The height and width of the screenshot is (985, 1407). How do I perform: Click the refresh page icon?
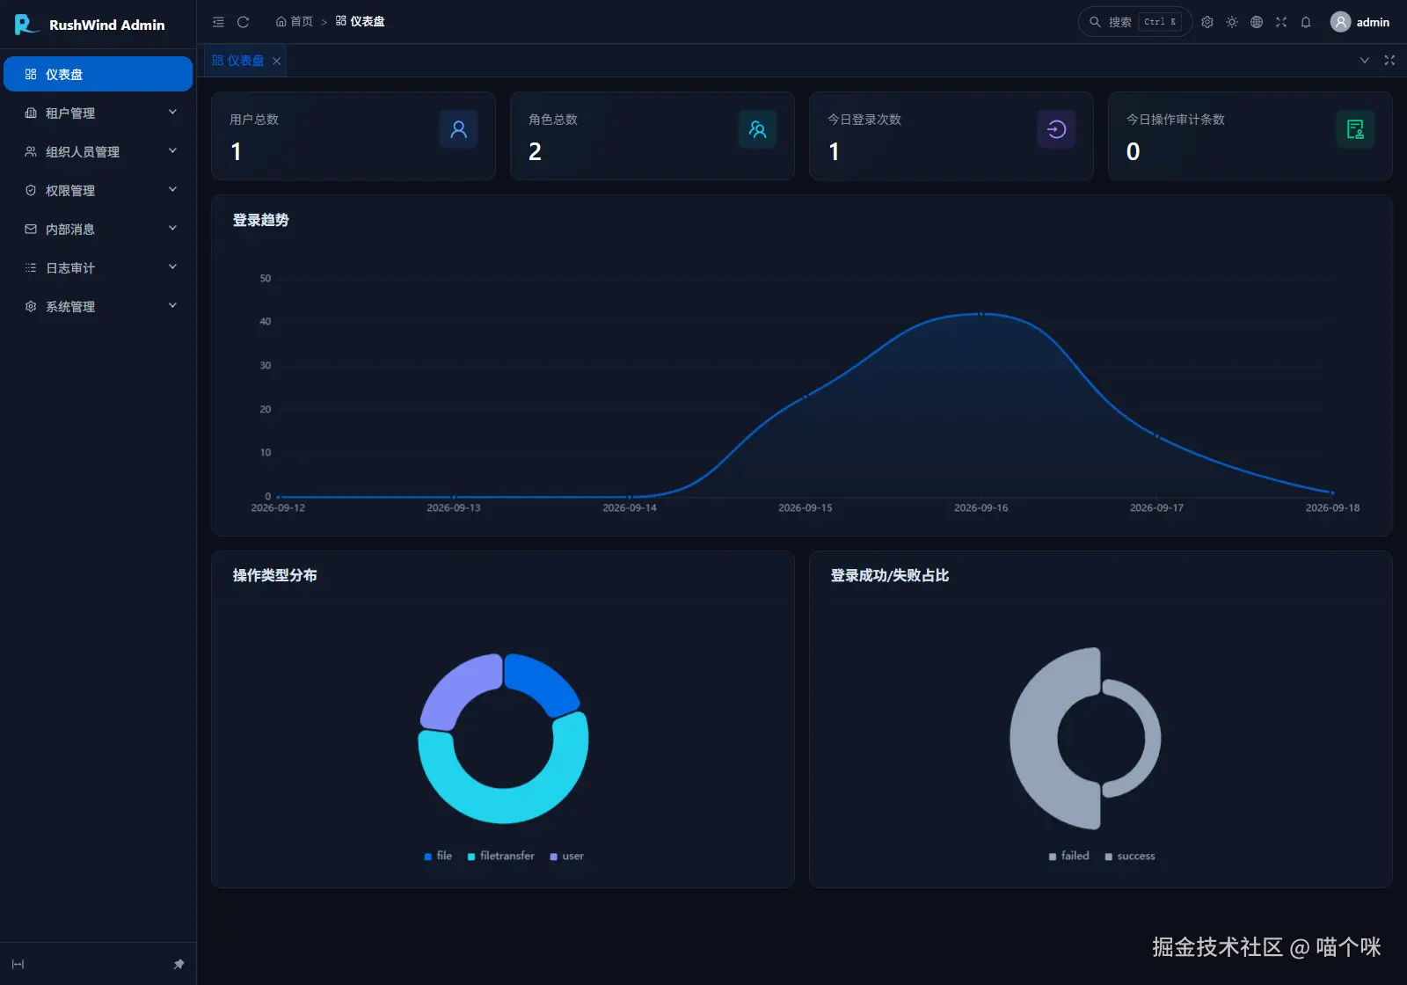[x=244, y=22]
